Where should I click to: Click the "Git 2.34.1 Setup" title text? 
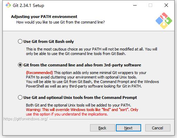28,6
